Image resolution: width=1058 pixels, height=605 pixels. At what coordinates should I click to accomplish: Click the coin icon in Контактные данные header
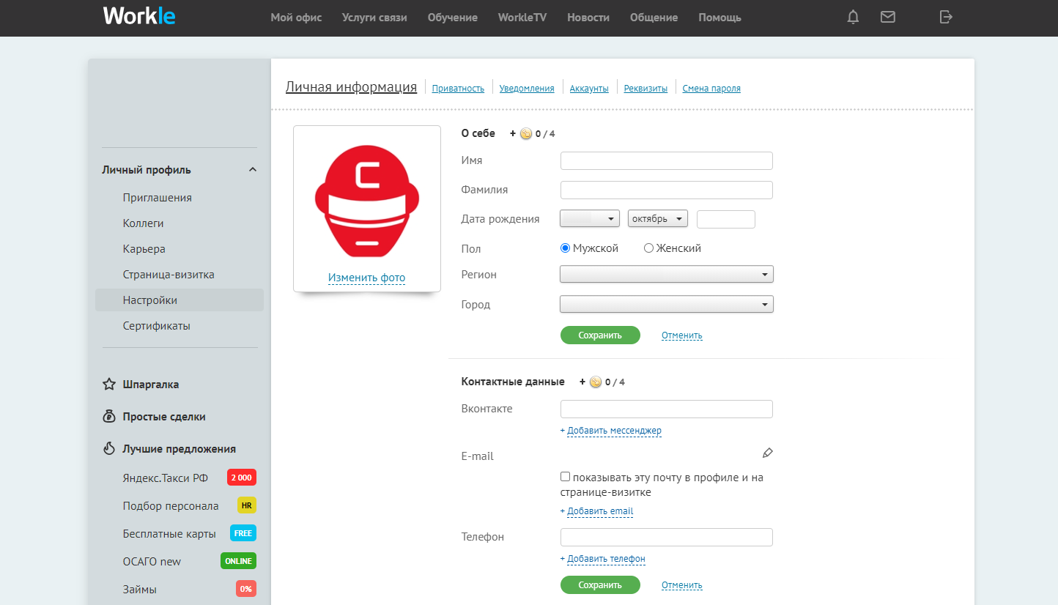pos(595,382)
